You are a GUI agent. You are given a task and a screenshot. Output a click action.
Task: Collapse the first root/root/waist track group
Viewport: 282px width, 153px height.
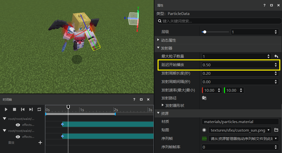coord(4,119)
